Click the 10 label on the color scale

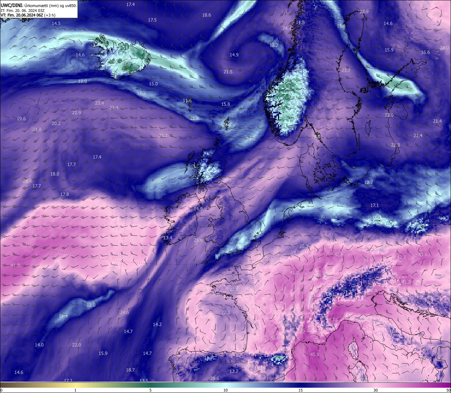(x=225, y=390)
